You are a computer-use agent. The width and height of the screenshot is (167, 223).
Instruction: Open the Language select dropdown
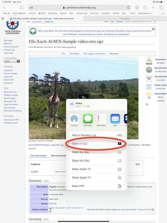click(12, 61)
